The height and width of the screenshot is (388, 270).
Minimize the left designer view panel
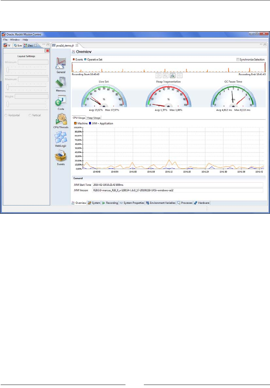[44, 45]
